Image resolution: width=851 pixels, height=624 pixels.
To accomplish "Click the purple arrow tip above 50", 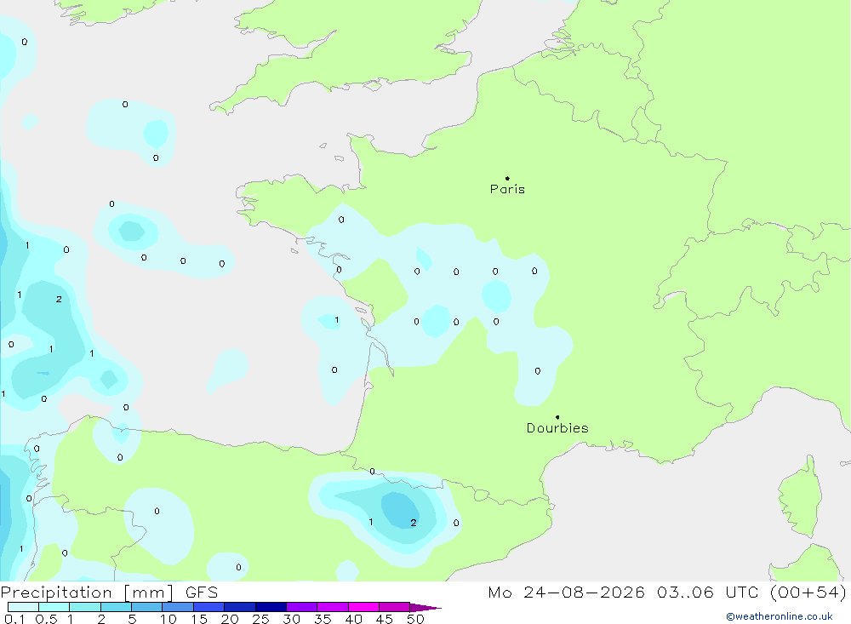I will point(425,608).
